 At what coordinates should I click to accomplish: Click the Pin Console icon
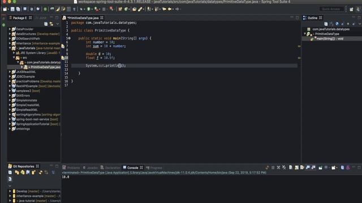(x=321, y=167)
